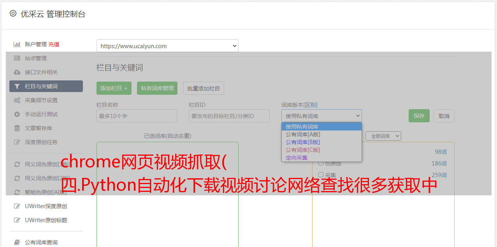Image resolution: width=497 pixels, height=247 pixels.
Task: Open UWriter原创标题 page
Action: (46, 220)
